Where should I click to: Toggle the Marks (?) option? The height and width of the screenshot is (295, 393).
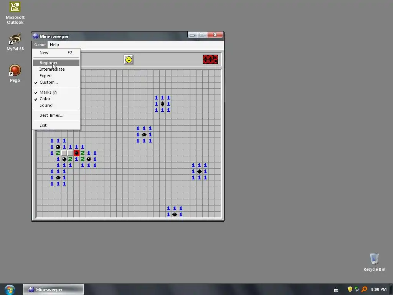point(56,92)
